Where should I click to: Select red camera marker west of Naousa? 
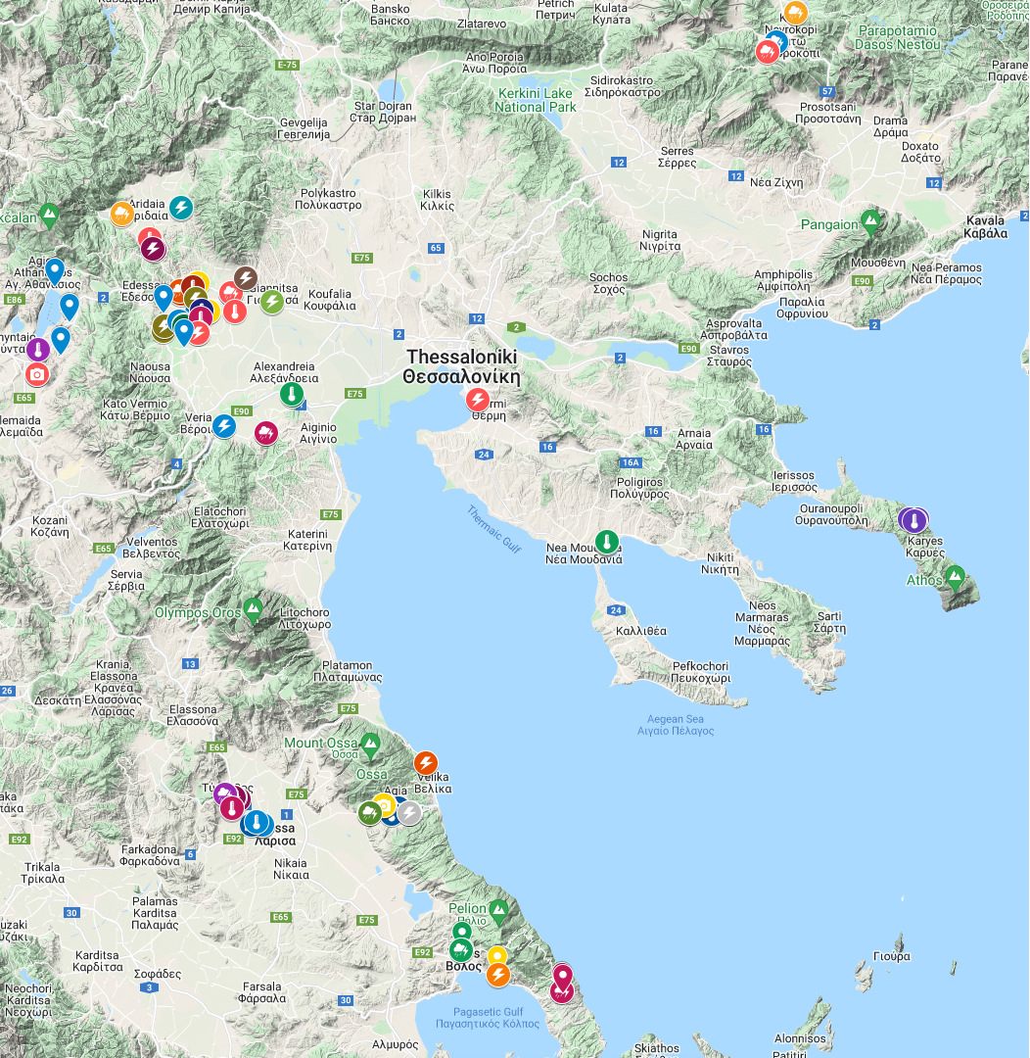click(x=37, y=374)
